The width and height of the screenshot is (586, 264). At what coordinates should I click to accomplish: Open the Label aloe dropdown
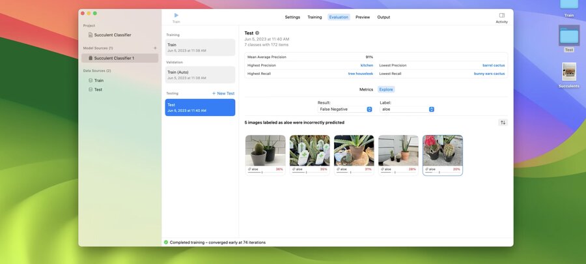pos(407,110)
